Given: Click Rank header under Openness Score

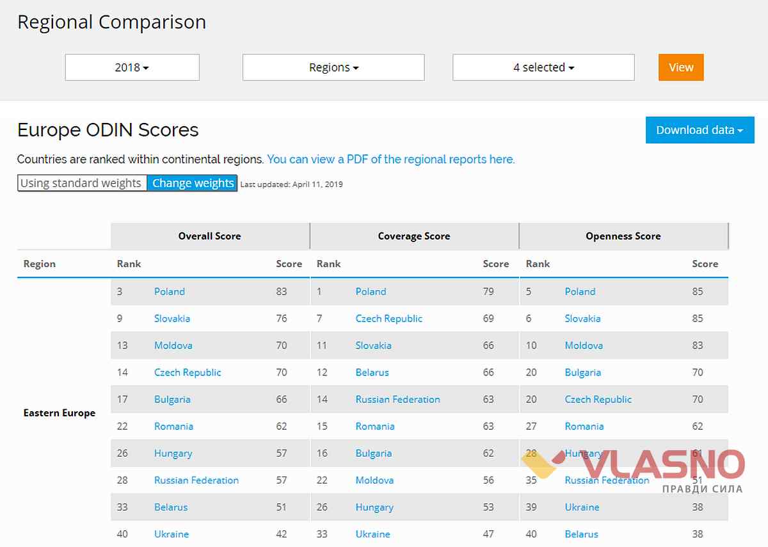Looking at the screenshot, I should (x=538, y=264).
